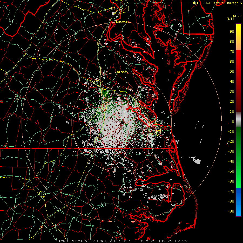Image resolution: width=243 pixels, height=243 pixels.
Task: Click the -70 value on the velocity scale
Action: [x=231, y=191]
